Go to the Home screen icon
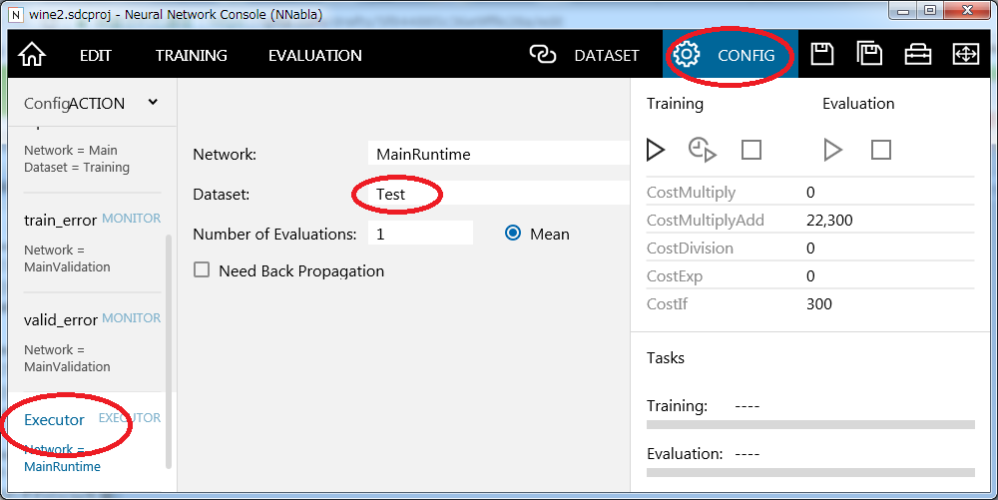This screenshot has width=998, height=500. 32,55
